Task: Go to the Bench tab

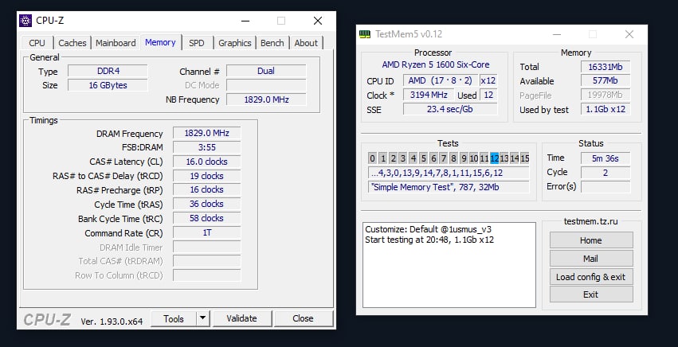Action: click(272, 43)
